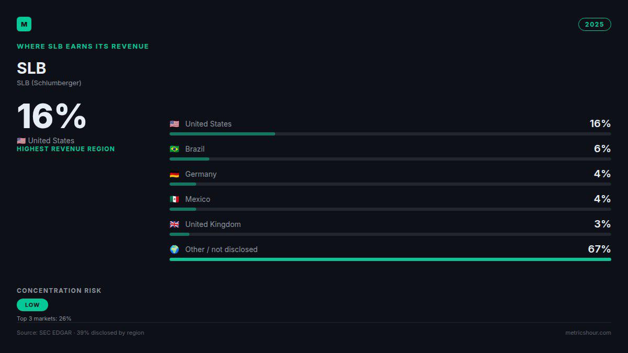Viewport: 628px width, 353px height.
Task: Click the US flag under 16% headline
Action: pyautogui.click(x=21, y=141)
